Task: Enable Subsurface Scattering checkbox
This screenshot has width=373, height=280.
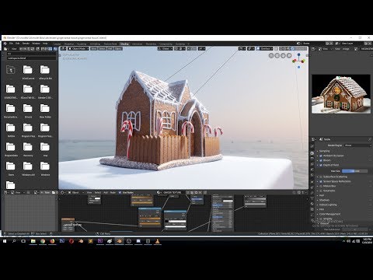Action: click(321, 177)
